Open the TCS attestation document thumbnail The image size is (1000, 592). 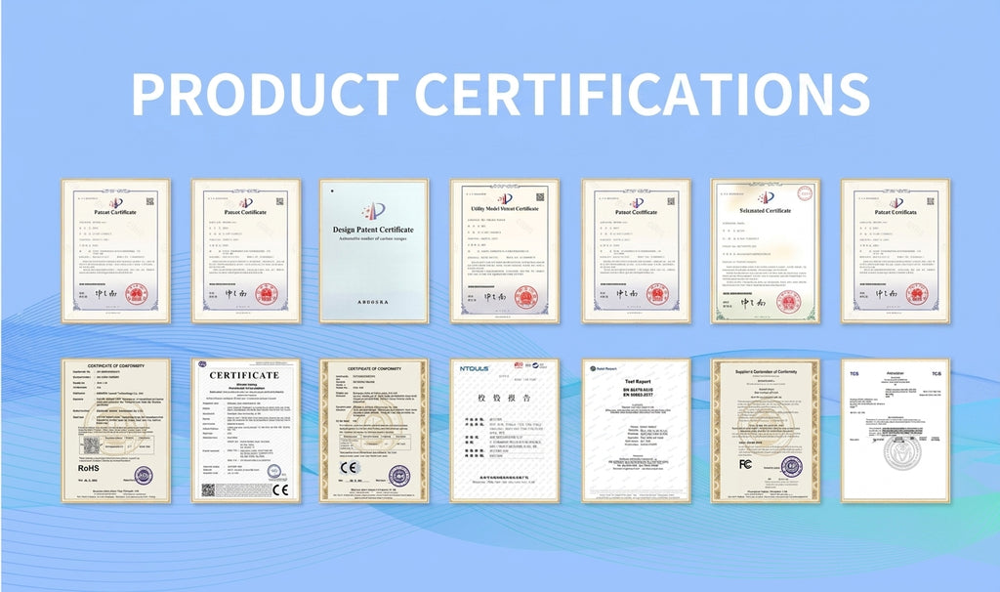point(896,430)
